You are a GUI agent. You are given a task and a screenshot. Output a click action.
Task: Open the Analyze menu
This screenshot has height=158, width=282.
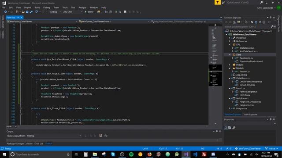(x=82, y=7)
